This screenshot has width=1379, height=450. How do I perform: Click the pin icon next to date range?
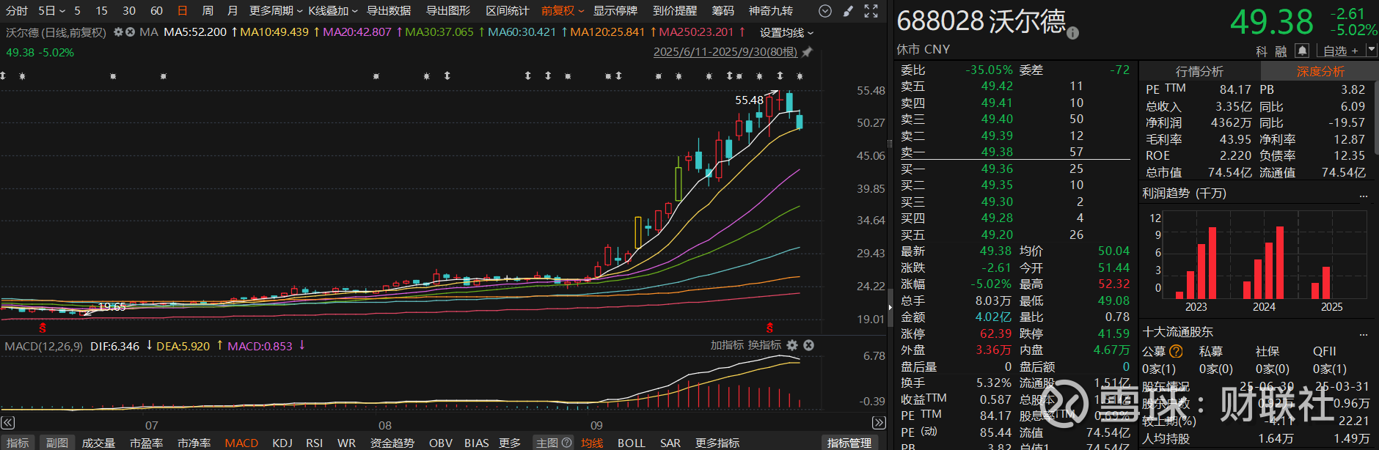pyautogui.click(x=808, y=52)
